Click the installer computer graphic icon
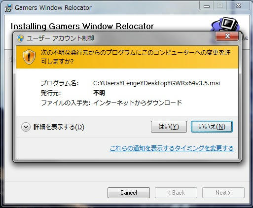The height and width of the screenshot is (208, 253). pyautogui.click(x=225, y=24)
